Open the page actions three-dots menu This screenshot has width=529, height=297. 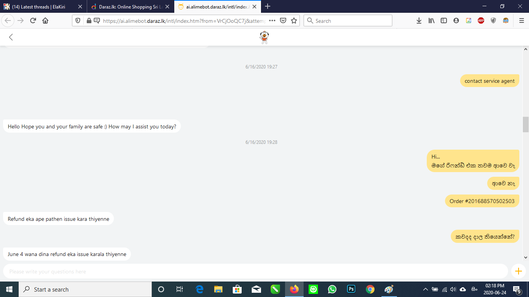pos(272,20)
